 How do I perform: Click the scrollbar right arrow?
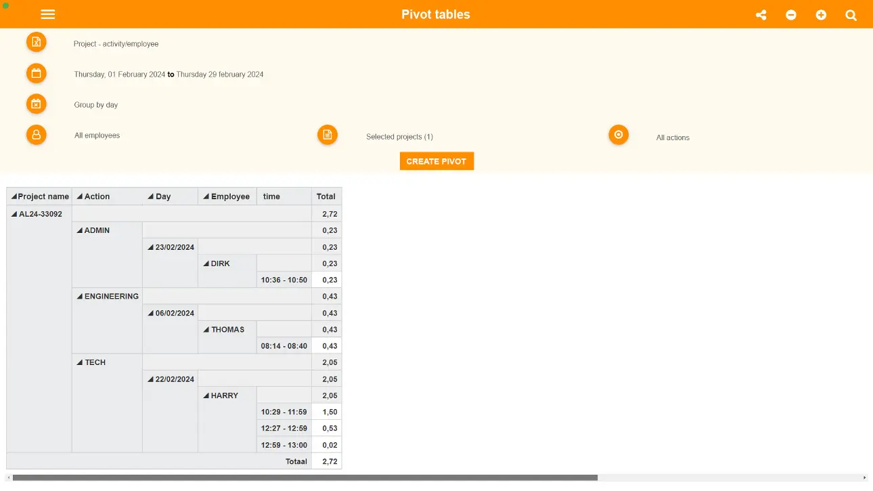(x=864, y=477)
